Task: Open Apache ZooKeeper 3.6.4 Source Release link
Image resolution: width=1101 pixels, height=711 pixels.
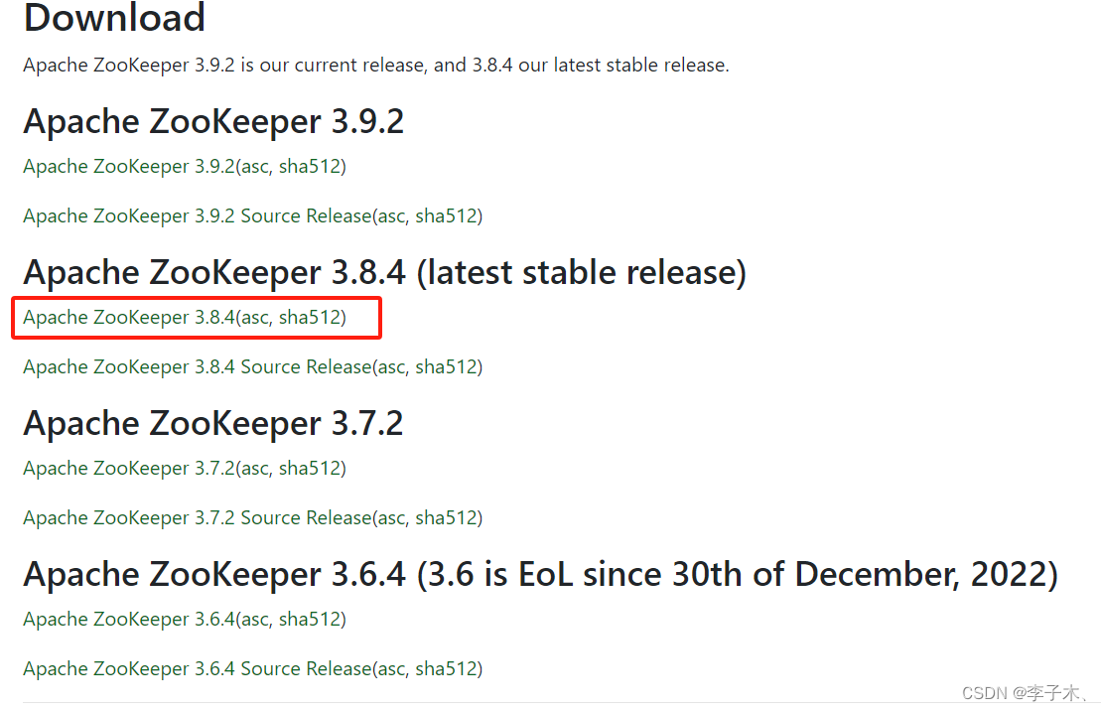Action: (198, 669)
